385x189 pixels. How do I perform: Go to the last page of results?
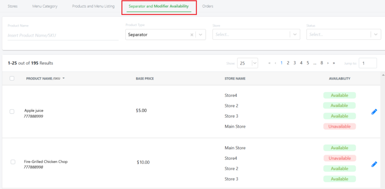point(334,63)
